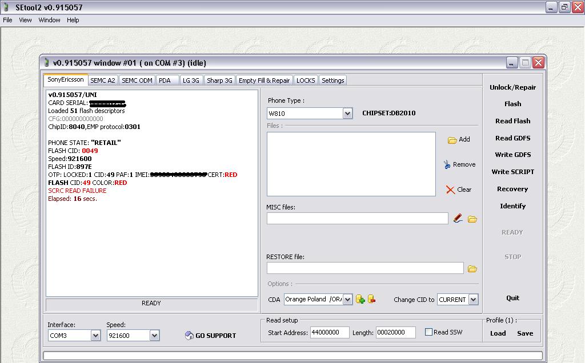Click the Remove scissors icon
The width and height of the screenshot is (585, 363).
point(447,164)
